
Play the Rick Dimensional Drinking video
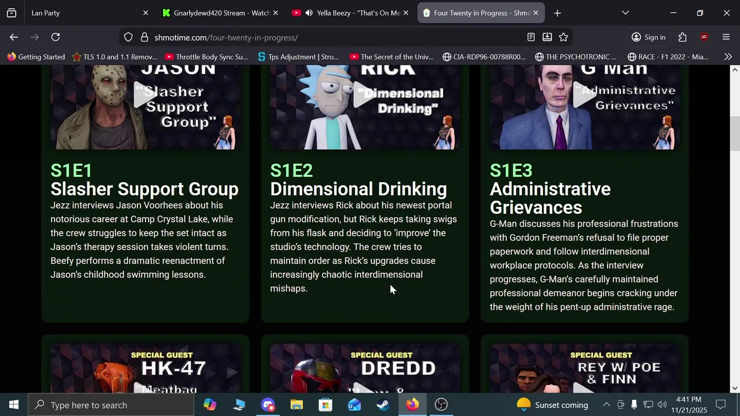pyautogui.click(x=365, y=95)
